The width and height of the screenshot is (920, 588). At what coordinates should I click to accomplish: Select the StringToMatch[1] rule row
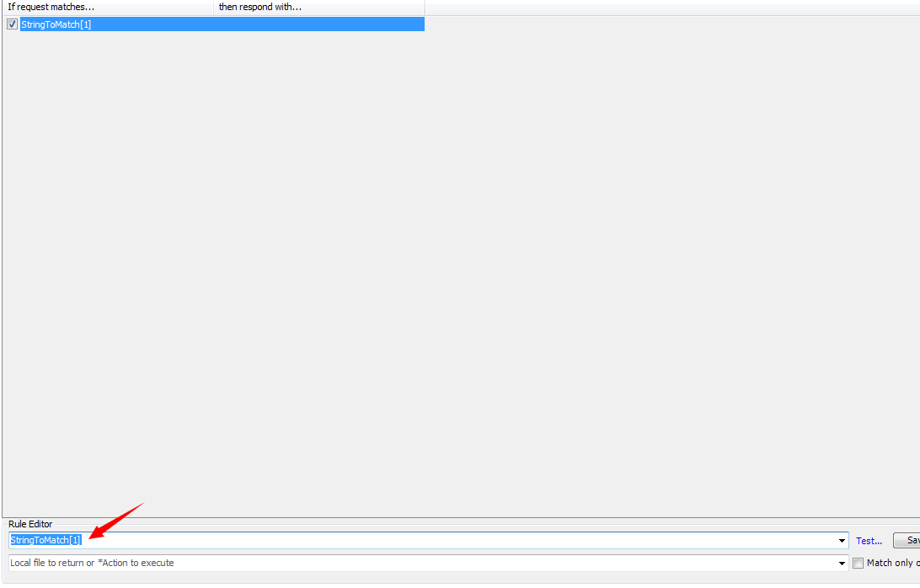[222, 24]
